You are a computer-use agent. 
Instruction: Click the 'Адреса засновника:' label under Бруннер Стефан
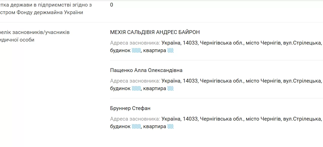point(135,119)
